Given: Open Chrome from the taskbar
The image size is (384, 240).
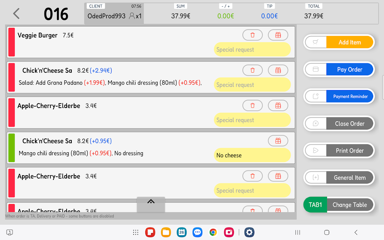Looking at the screenshot, I should tap(213, 232).
